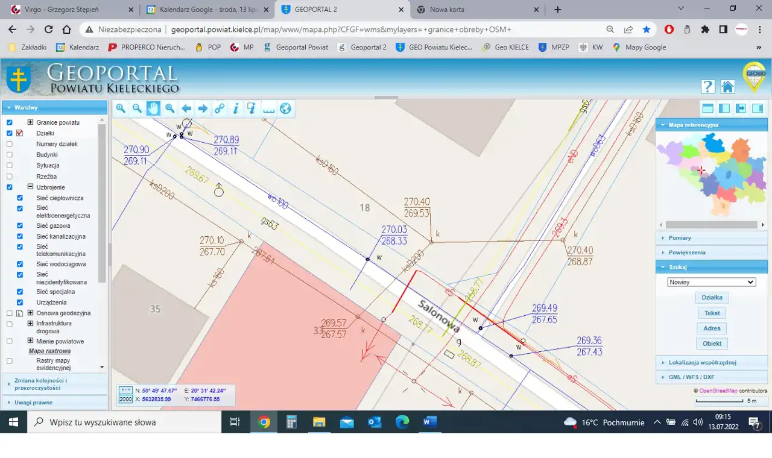Select the zoom in magnifier tool
772x458 pixels.
[x=121, y=108]
